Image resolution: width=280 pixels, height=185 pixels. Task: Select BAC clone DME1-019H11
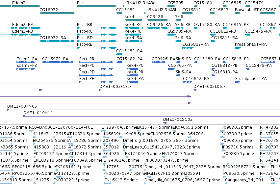pyautogui.click(x=152, y=116)
